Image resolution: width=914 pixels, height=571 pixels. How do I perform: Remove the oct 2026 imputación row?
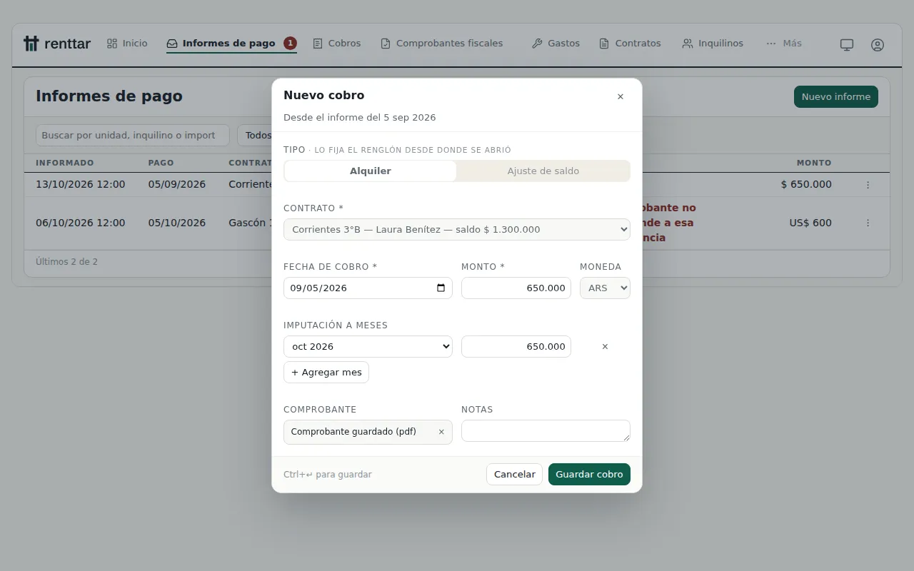click(605, 346)
